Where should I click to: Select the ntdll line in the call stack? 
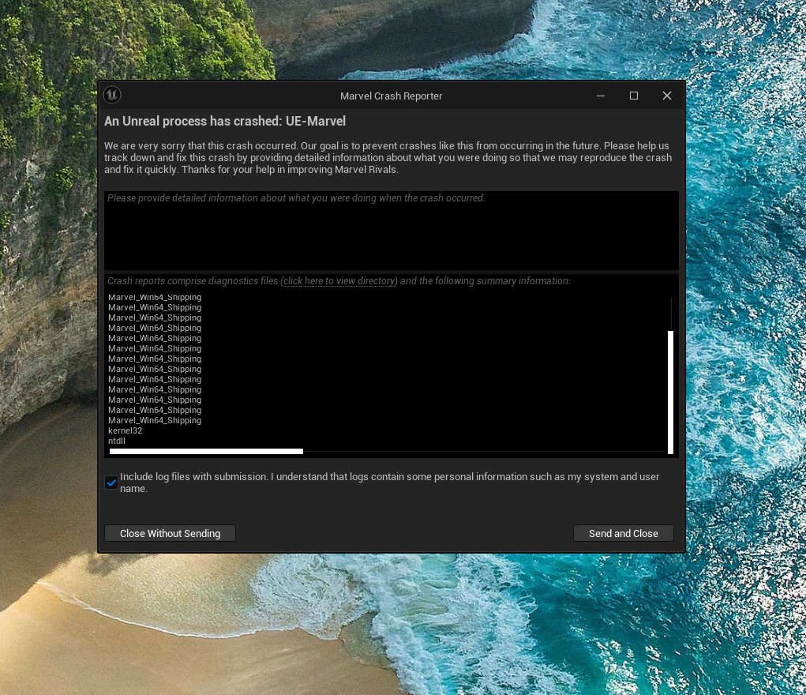[117, 441]
